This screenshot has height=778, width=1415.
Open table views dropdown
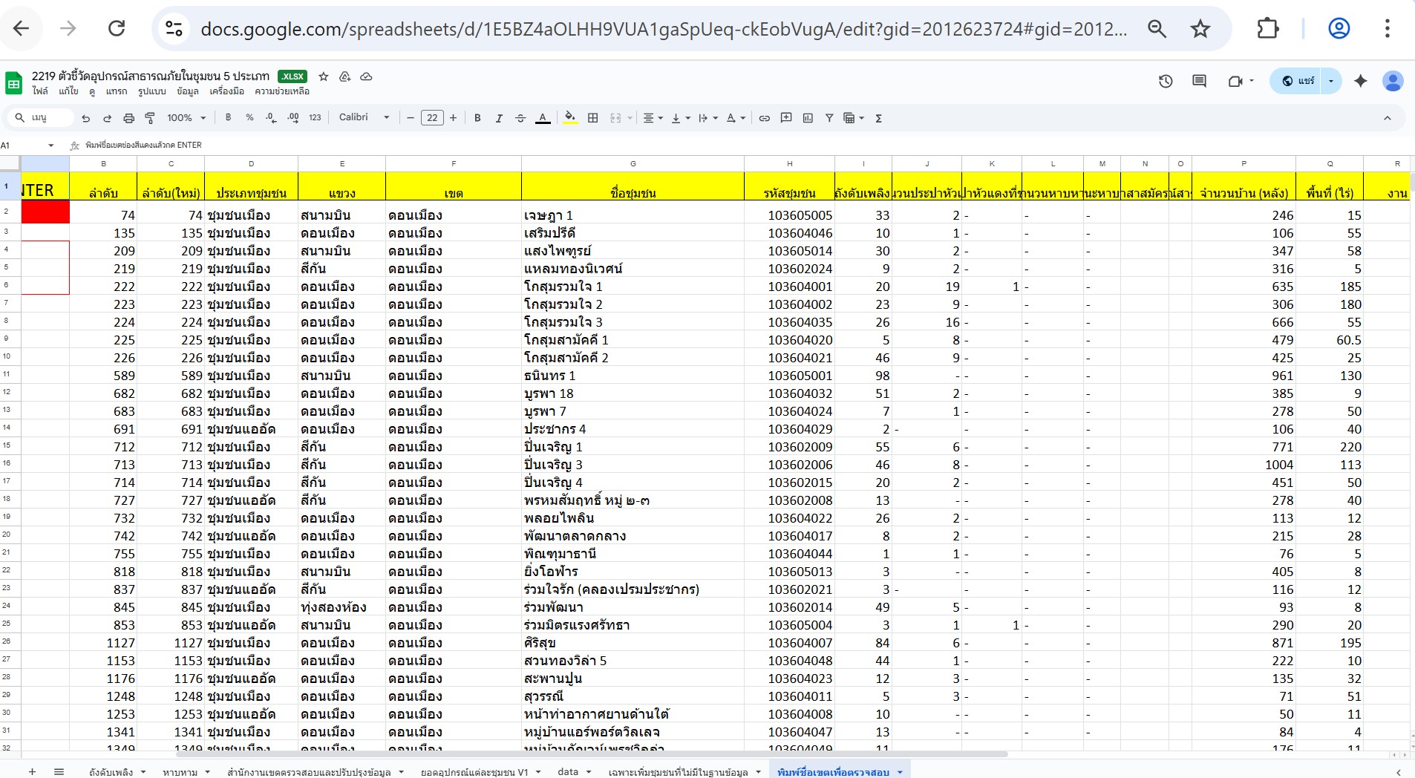pyautogui.click(x=854, y=118)
